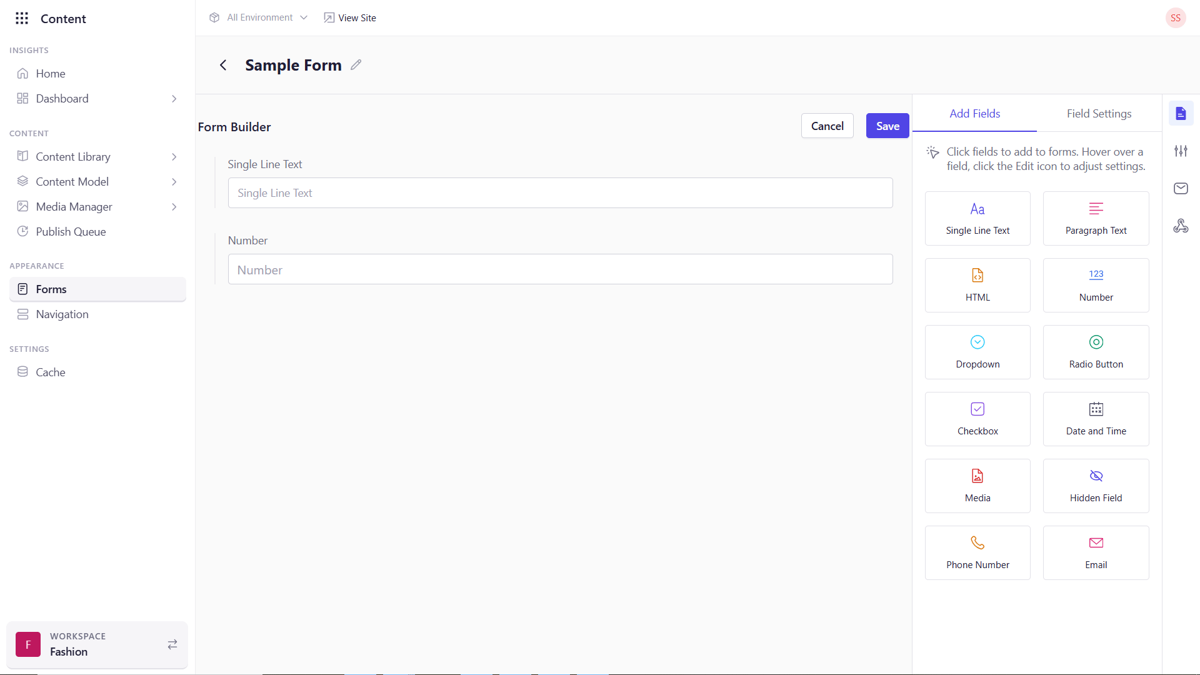Click the back arrow beside Sample Form
The image size is (1200, 675).
(x=223, y=65)
